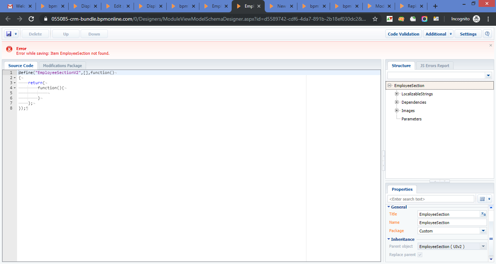Open the Additional dropdown arrow
496x264 pixels.
pyautogui.click(x=451, y=34)
